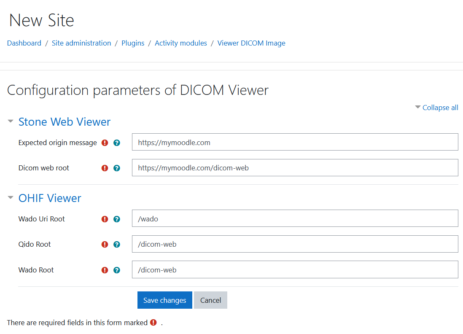The image size is (463, 334).
Task: Save changes with the blue button
Action: point(164,300)
